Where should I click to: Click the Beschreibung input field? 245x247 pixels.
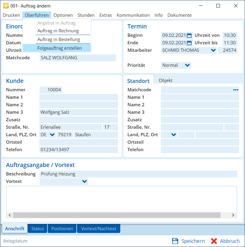138,174
